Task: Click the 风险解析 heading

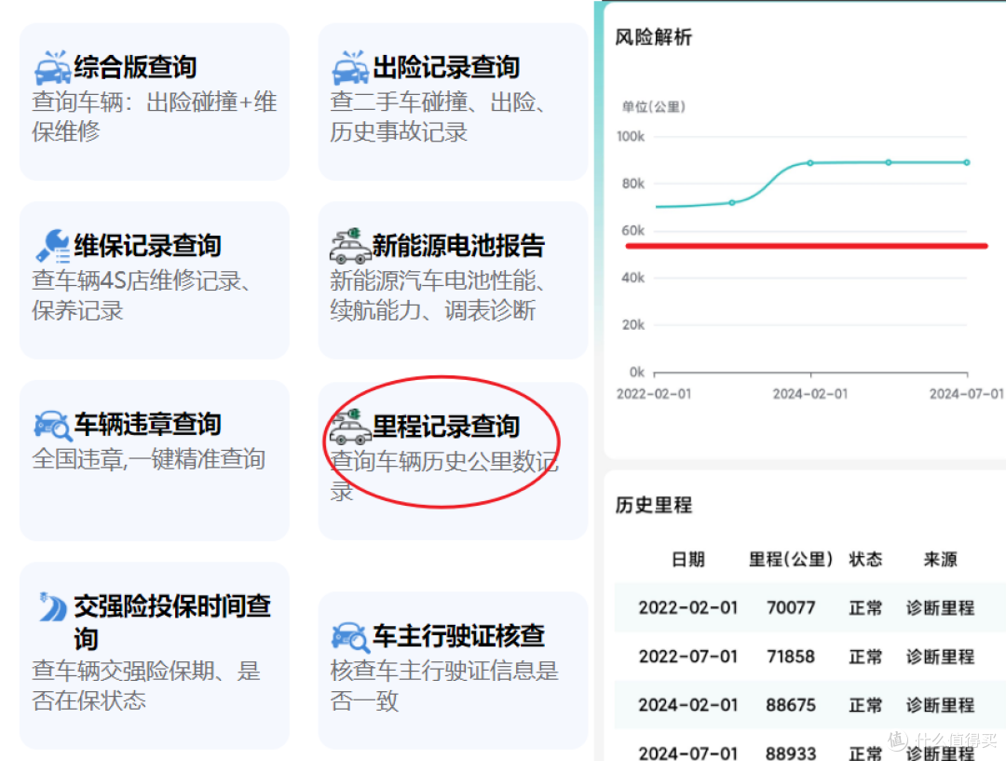Action: click(654, 37)
